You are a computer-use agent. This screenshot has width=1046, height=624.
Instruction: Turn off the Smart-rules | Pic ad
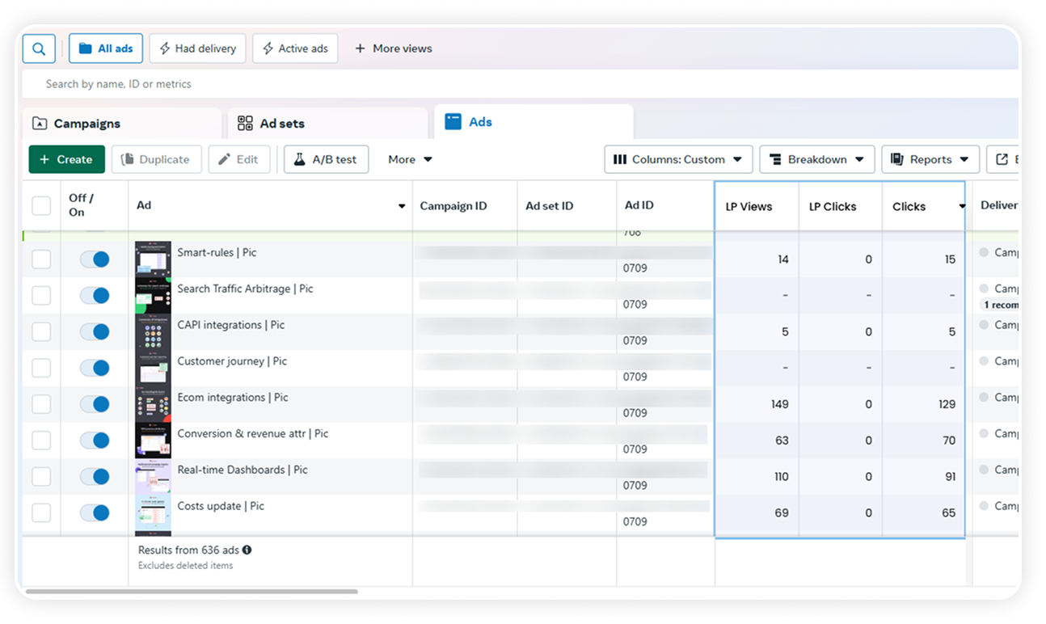[x=95, y=259]
